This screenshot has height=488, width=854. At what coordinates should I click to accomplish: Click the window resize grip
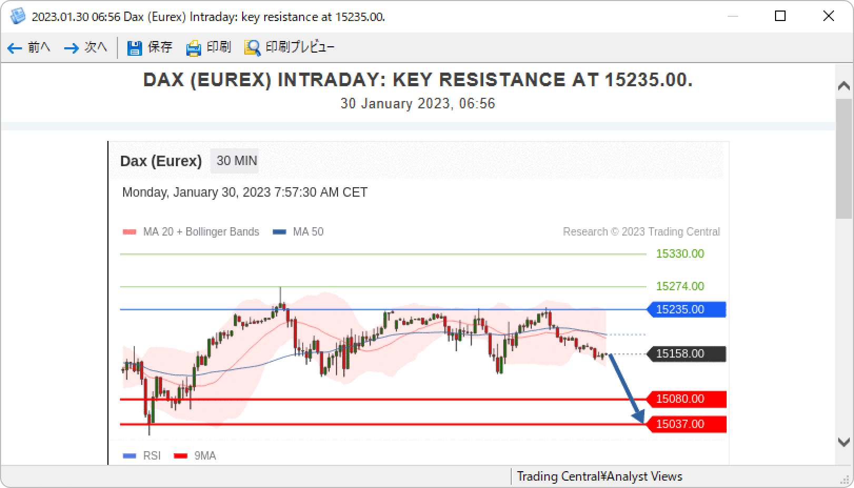[846, 479]
